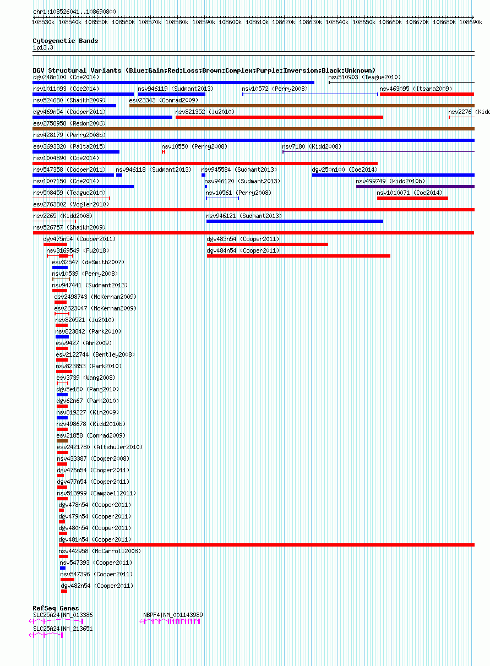Viewport: 490px width, 666px height.
Task: Select nsv442958 (McCarroll2008) variant
Action: (x=100, y=551)
